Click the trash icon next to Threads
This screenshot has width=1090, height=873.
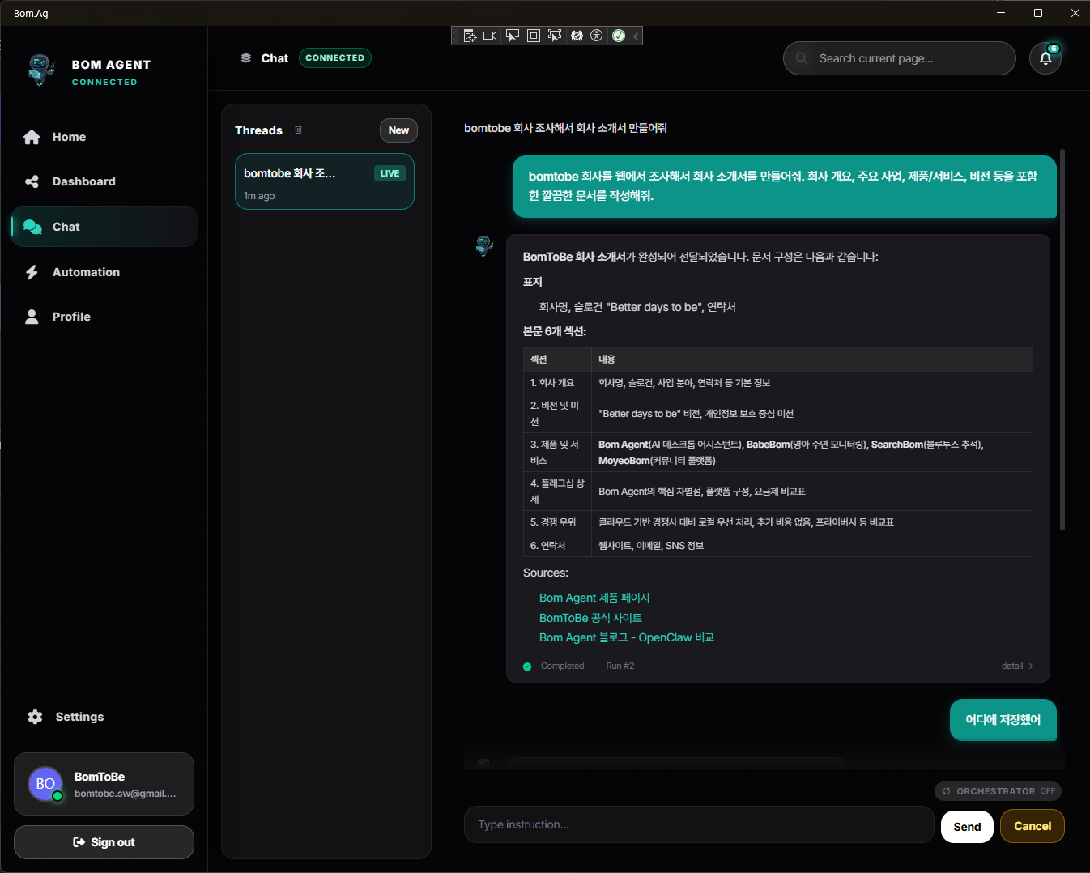tap(298, 130)
